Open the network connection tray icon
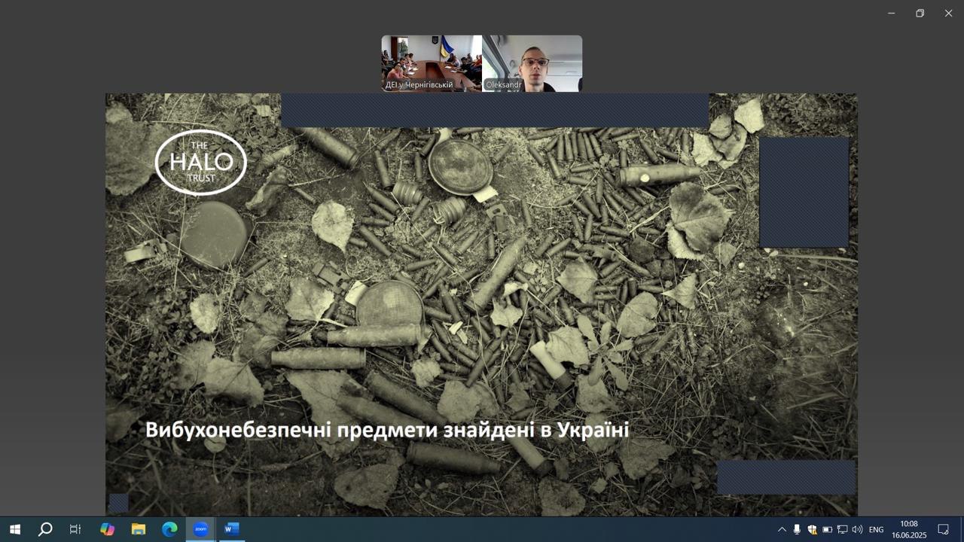 tap(842, 529)
